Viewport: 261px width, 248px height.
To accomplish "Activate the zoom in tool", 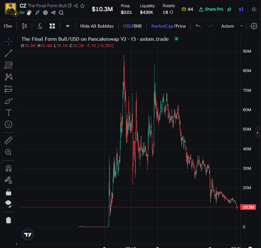I will [x=8, y=152].
